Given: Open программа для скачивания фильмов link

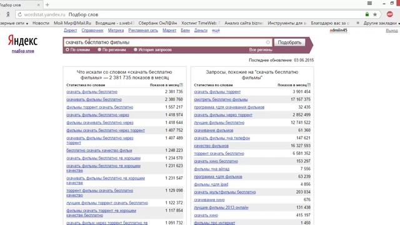Looking at the screenshot, I should pyautogui.click(x=229, y=107).
